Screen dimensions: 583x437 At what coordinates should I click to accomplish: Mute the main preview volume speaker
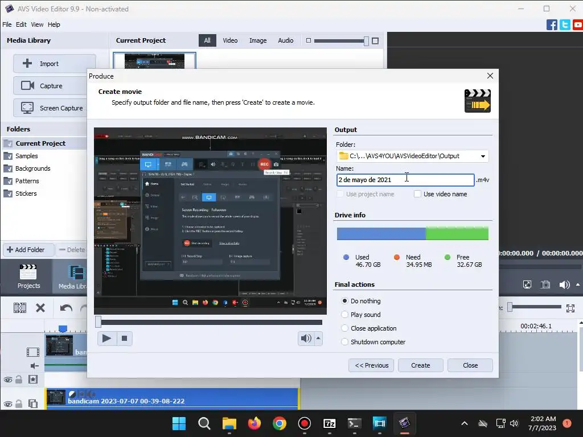(x=564, y=285)
